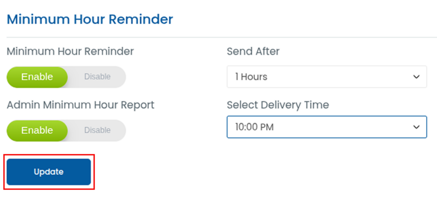This screenshot has width=437, height=203.
Task: Enable the Minimum Hour Reminder toggle
Action: [x=37, y=77]
